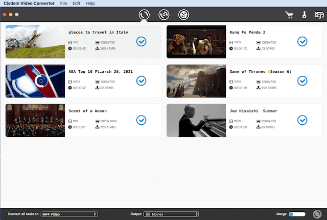
Task: Uncheck the Game of Thrones (Season 6) video
Action: (x=302, y=81)
